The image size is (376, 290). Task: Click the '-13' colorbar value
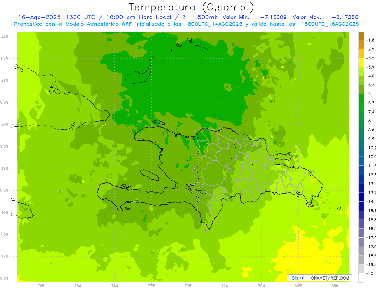point(369,184)
